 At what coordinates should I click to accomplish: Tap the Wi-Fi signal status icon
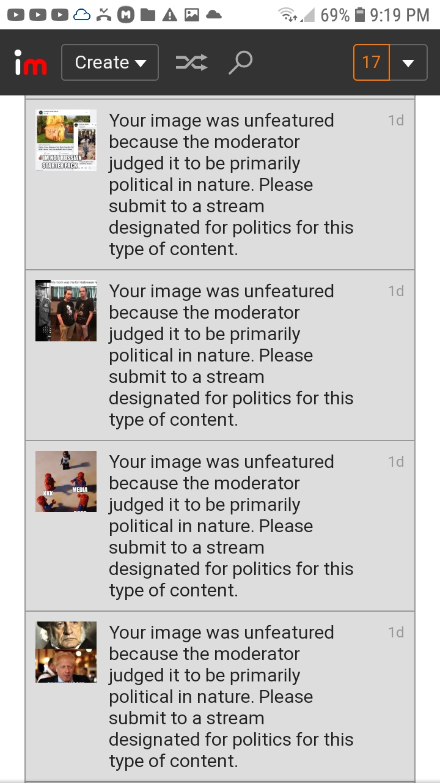click(x=287, y=15)
